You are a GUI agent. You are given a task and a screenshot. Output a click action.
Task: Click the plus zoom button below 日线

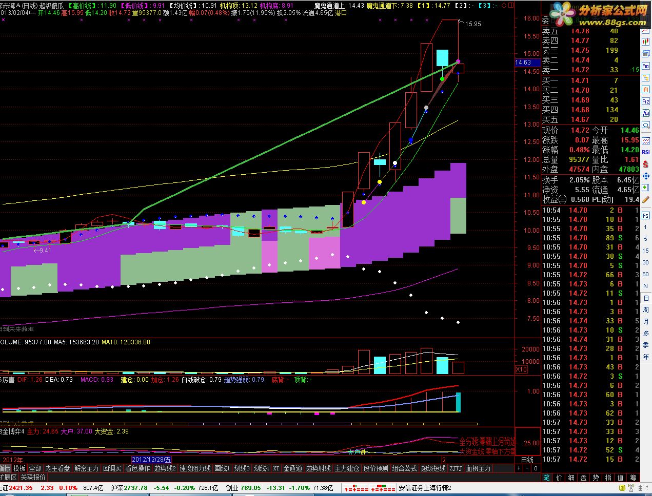coord(519,468)
